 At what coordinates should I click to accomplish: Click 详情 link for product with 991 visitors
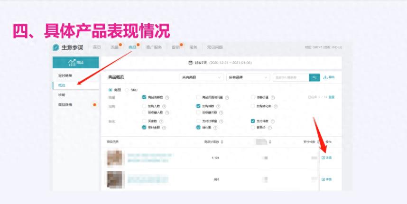(326, 179)
